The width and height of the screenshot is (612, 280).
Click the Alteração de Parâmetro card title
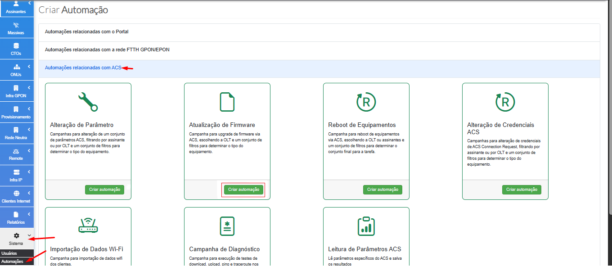point(81,125)
